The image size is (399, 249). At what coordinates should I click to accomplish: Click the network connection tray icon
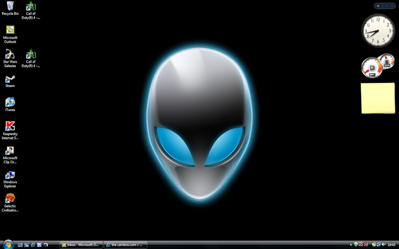tap(378, 245)
